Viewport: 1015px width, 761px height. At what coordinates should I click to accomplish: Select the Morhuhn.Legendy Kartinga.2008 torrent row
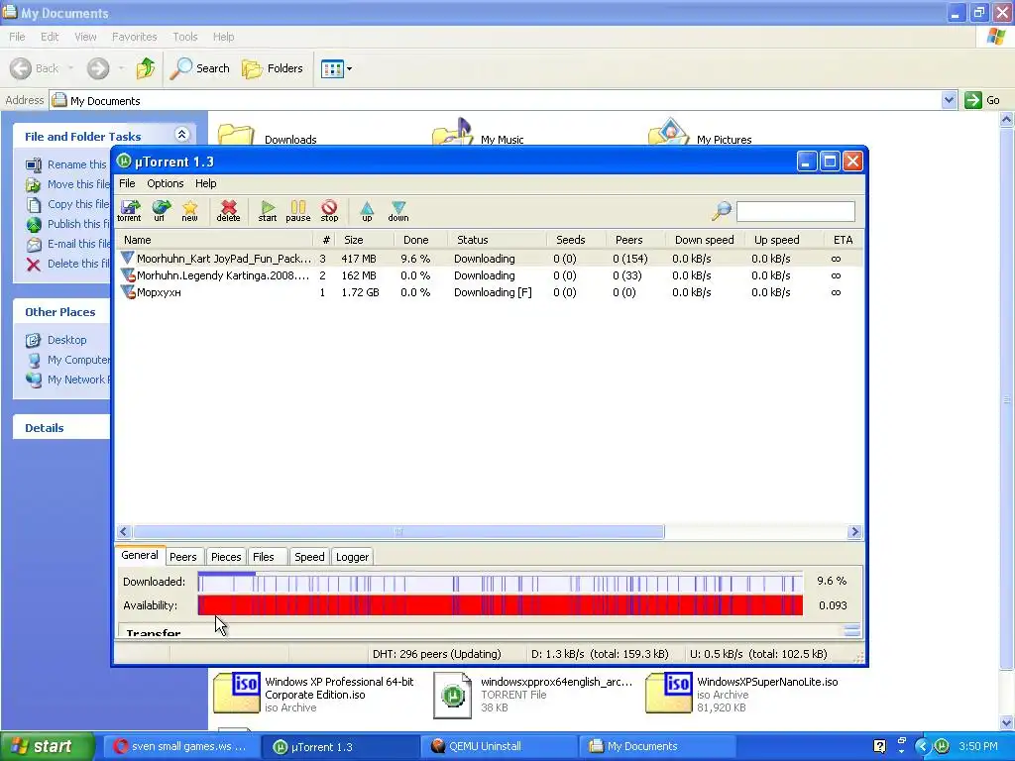(x=490, y=275)
